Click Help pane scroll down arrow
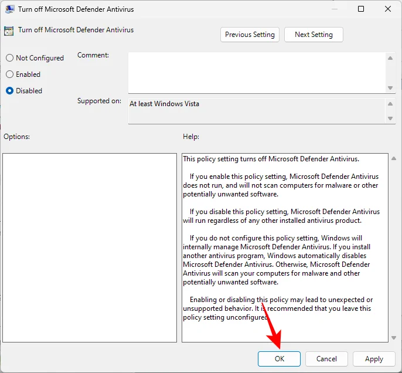This screenshot has width=402, height=373. (394, 338)
